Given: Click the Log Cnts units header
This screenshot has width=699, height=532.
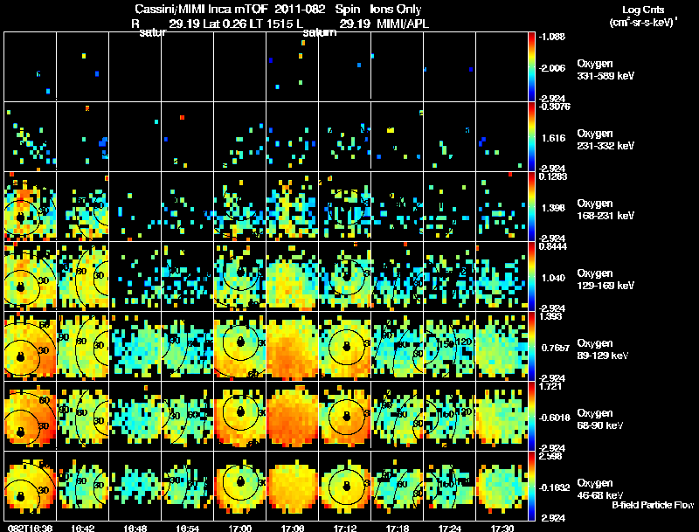Looking at the screenshot, I should (x=643, y=17).
